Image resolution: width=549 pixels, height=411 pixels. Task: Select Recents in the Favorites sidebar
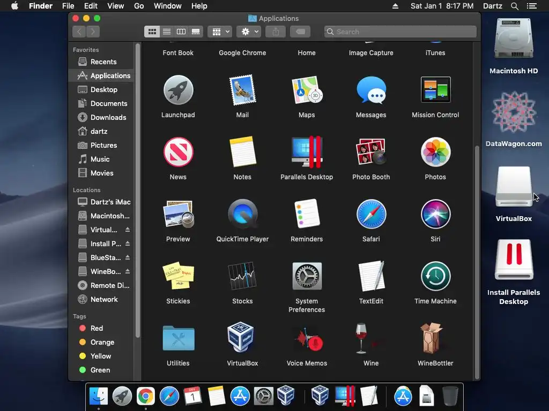pos(101,62)
